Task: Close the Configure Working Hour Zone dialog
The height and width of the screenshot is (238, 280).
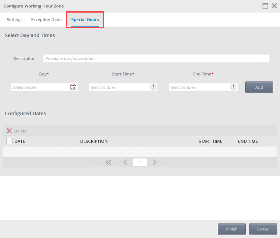Action: click(x=274, y=6)
